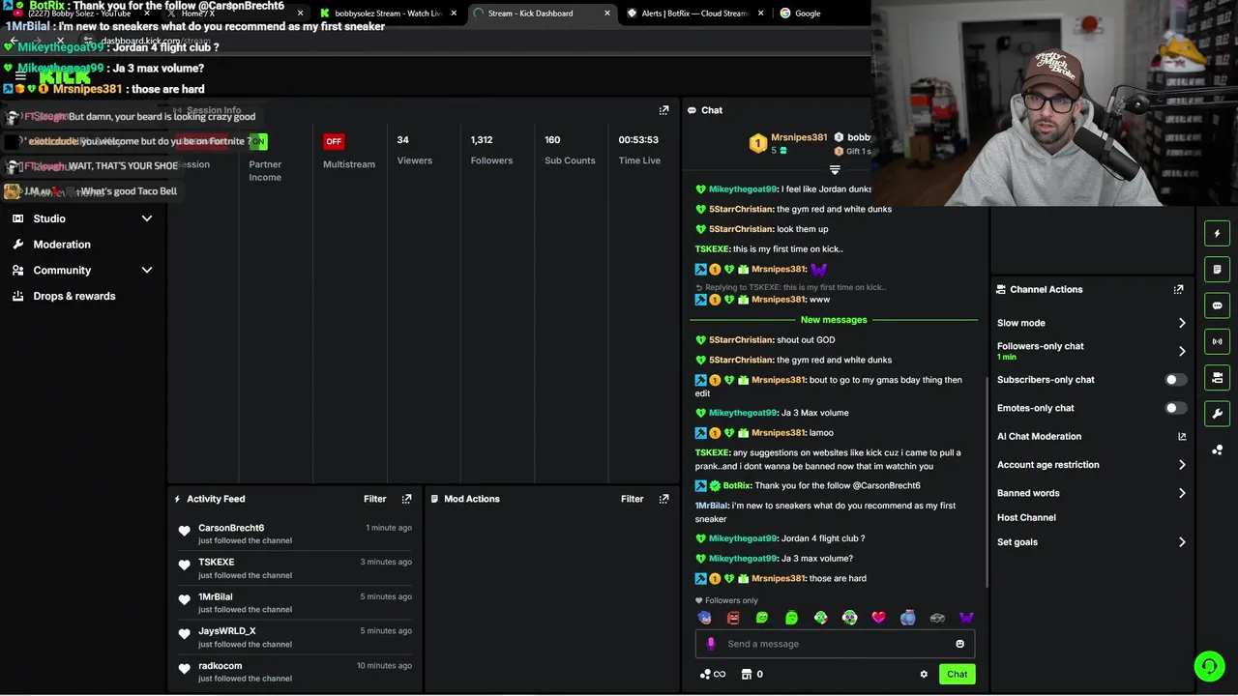Image resolution: width=1238 pixels, height=696 pixels.
Task: Pop out the Mod Actions panel
Action: (x=663, y=499)
